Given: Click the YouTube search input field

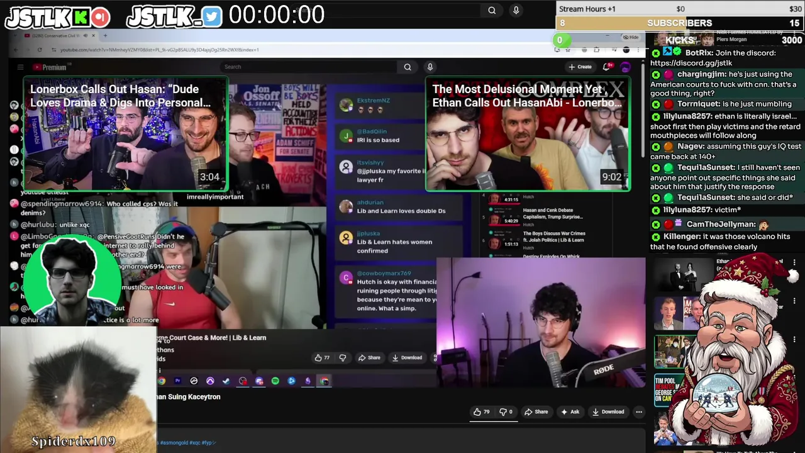Looking at the screenshot, I should (x=308, y=67).
